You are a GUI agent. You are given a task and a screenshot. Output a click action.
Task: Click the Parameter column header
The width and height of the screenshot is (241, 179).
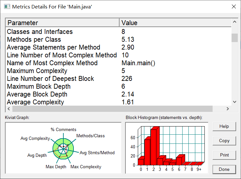[x=62, y=23]
